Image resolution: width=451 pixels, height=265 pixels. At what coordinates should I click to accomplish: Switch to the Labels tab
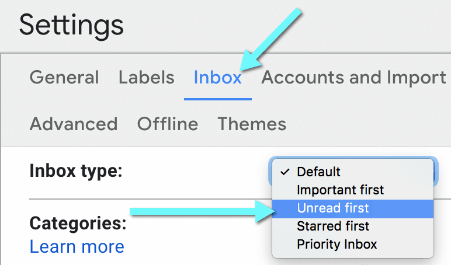(147, 77)
